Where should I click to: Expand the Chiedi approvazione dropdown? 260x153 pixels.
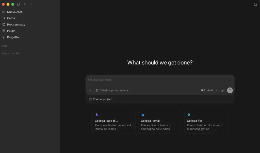point(112,90)
